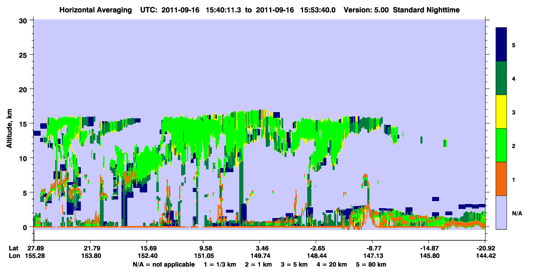The image size is (539, 276).
Task: Click the colorbar 'N/A' label
Action: tap(517, 213)
